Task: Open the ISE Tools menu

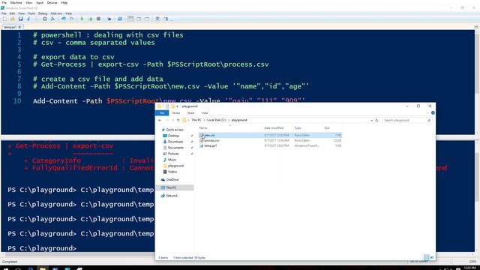Action: click(31, 13)
